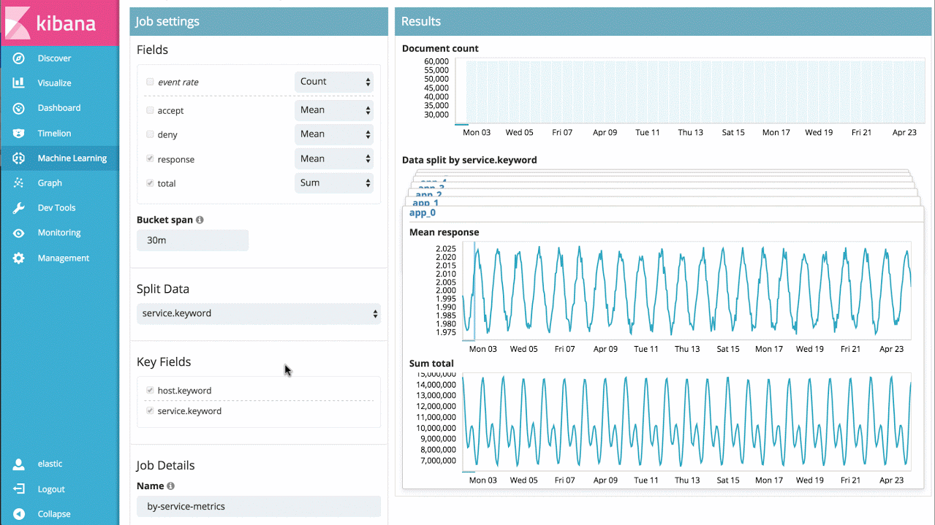Open the total field Sum dropdown

334,183
